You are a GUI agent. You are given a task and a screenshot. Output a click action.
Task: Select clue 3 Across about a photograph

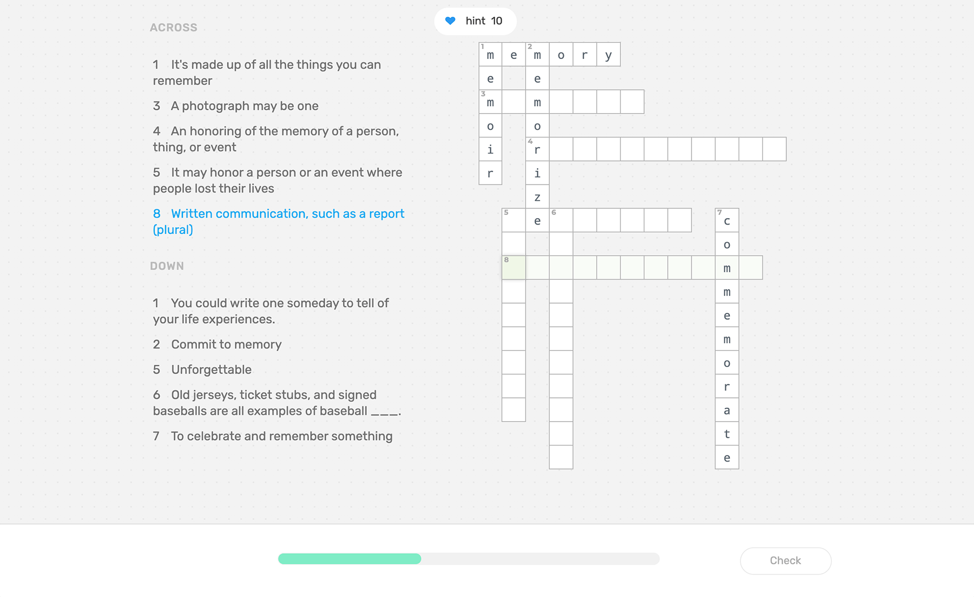click(235, 106)
